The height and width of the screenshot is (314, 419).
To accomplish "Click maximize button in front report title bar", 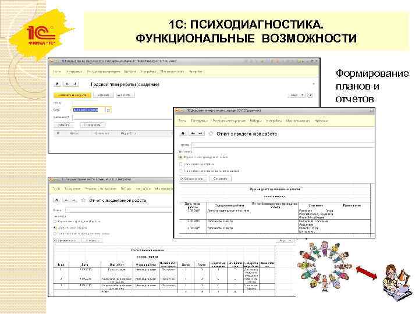I will pyautogui.click(x=371, y=110).
